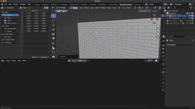Screen dimensions: 195x109
Task: Select the Measure tool
Action: click(x=54, y=48)
